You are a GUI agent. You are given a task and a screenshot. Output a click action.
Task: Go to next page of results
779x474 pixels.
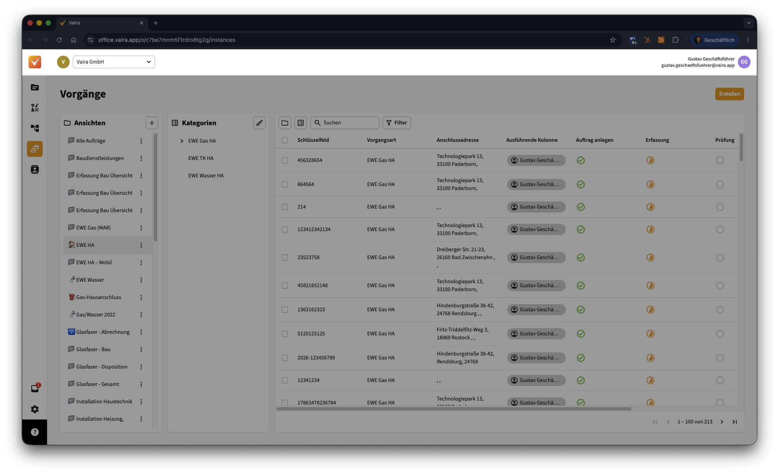pyautogui.click(x=722, y=422)
